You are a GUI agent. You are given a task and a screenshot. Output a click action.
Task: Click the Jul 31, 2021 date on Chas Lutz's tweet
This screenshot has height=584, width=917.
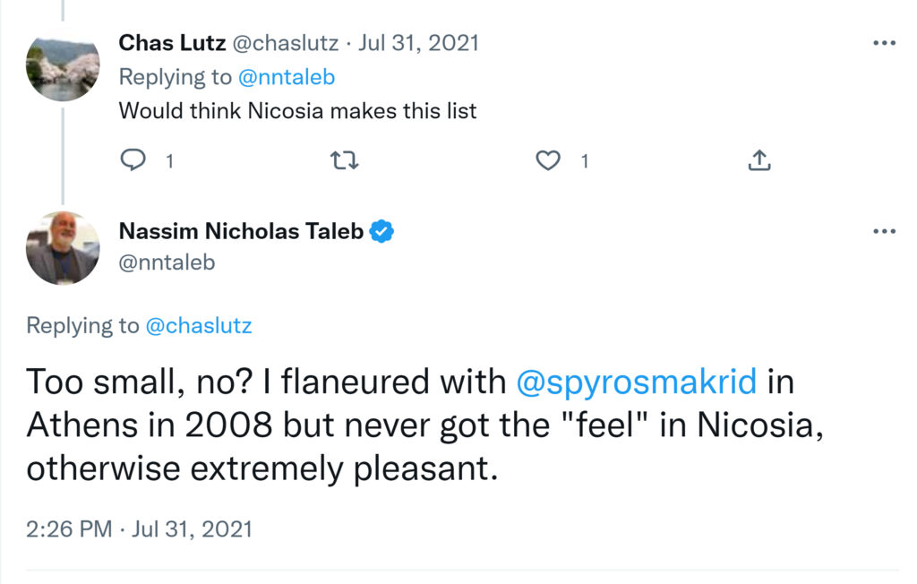coord(418,43)
